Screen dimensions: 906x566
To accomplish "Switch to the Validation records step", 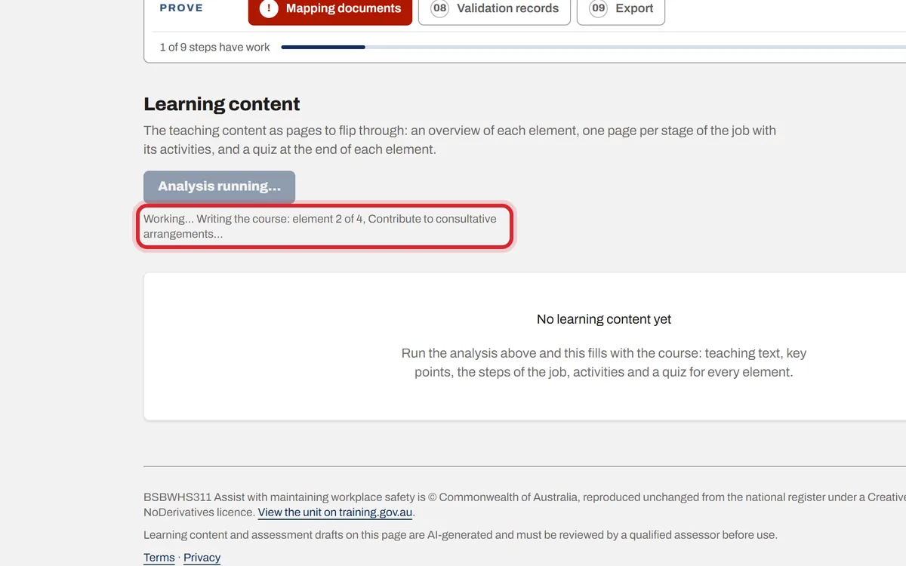I will [495, 11].
